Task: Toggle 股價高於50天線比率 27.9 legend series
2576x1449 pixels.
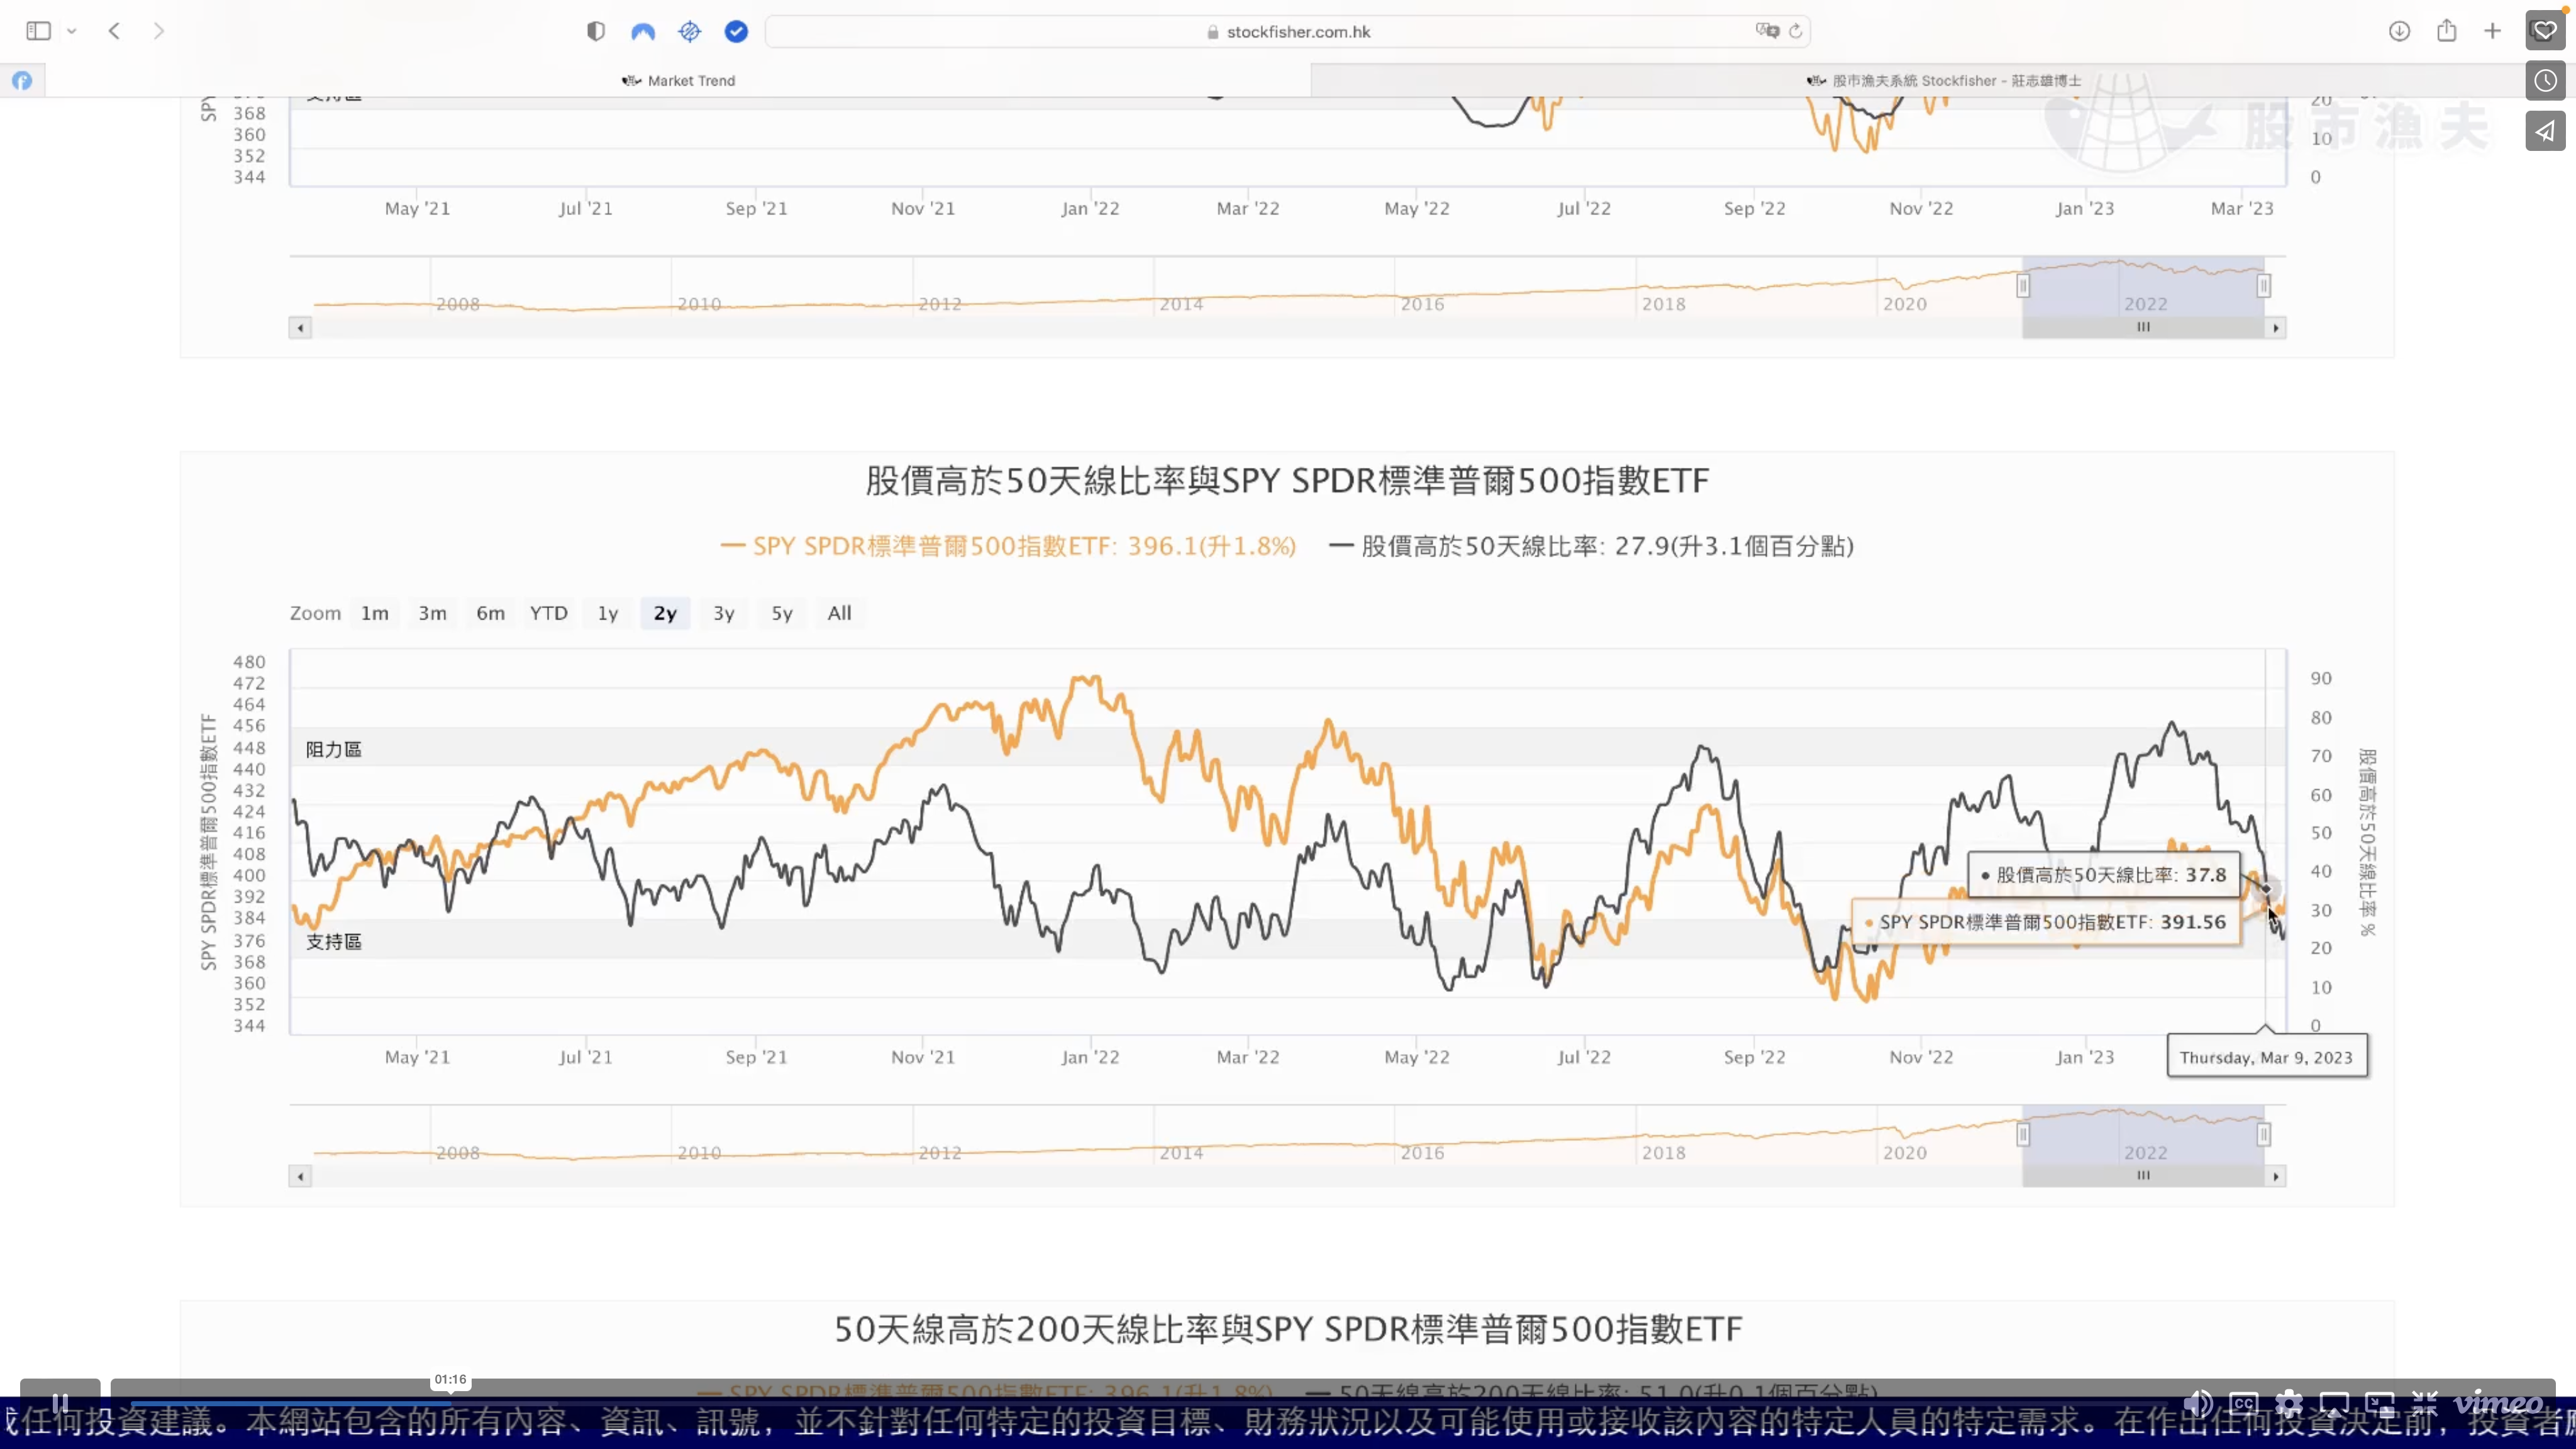Action: (1591, 546)
